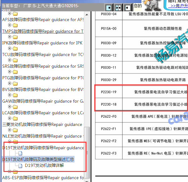Open LCA故障码维修指导 Repair guidance item
Viewport: 188px width, 182px height.
tap(43, 113)
